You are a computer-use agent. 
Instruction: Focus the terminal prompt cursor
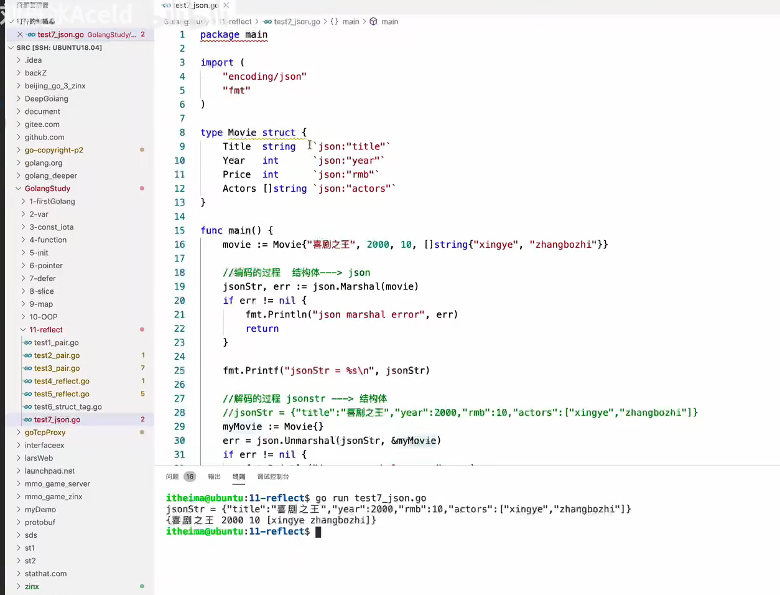pos(318,532)
